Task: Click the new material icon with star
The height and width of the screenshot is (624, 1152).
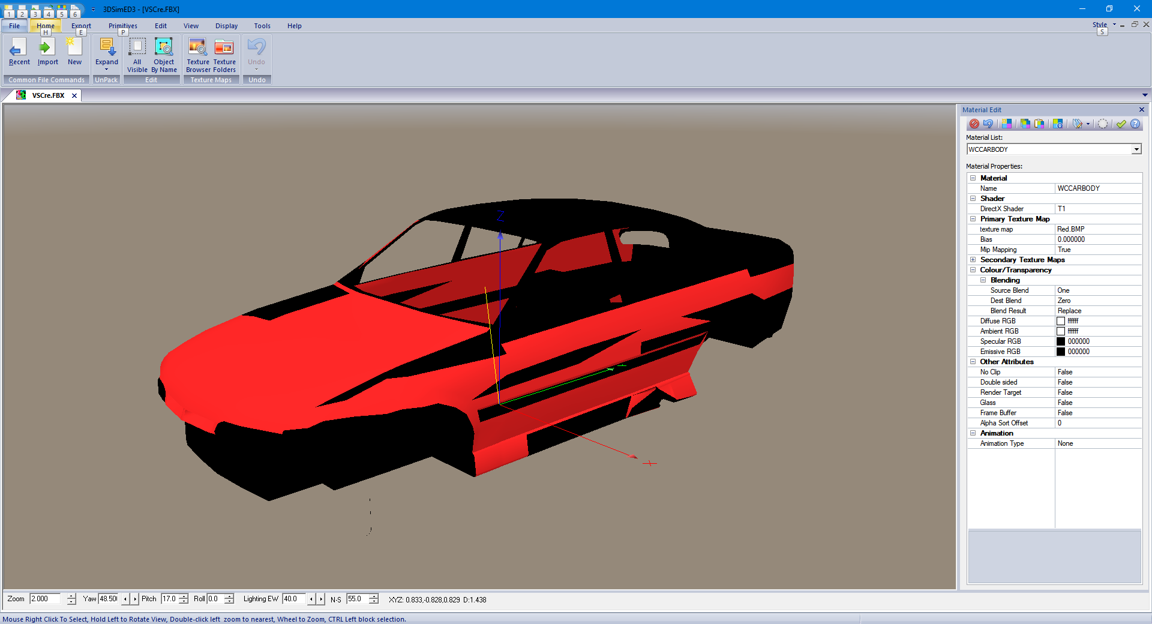Action: 1006,124
